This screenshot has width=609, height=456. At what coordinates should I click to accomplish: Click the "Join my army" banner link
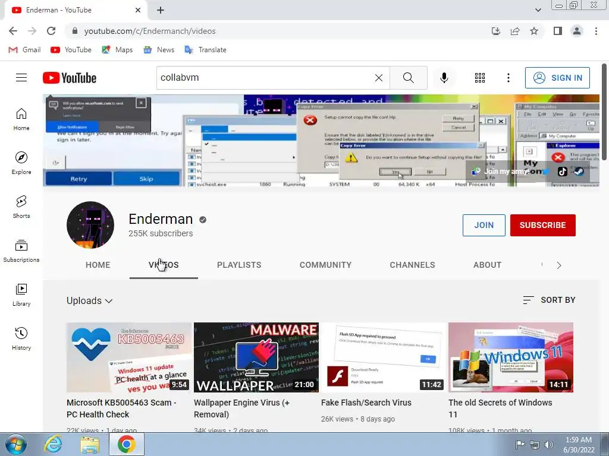[x=500, y=172]
